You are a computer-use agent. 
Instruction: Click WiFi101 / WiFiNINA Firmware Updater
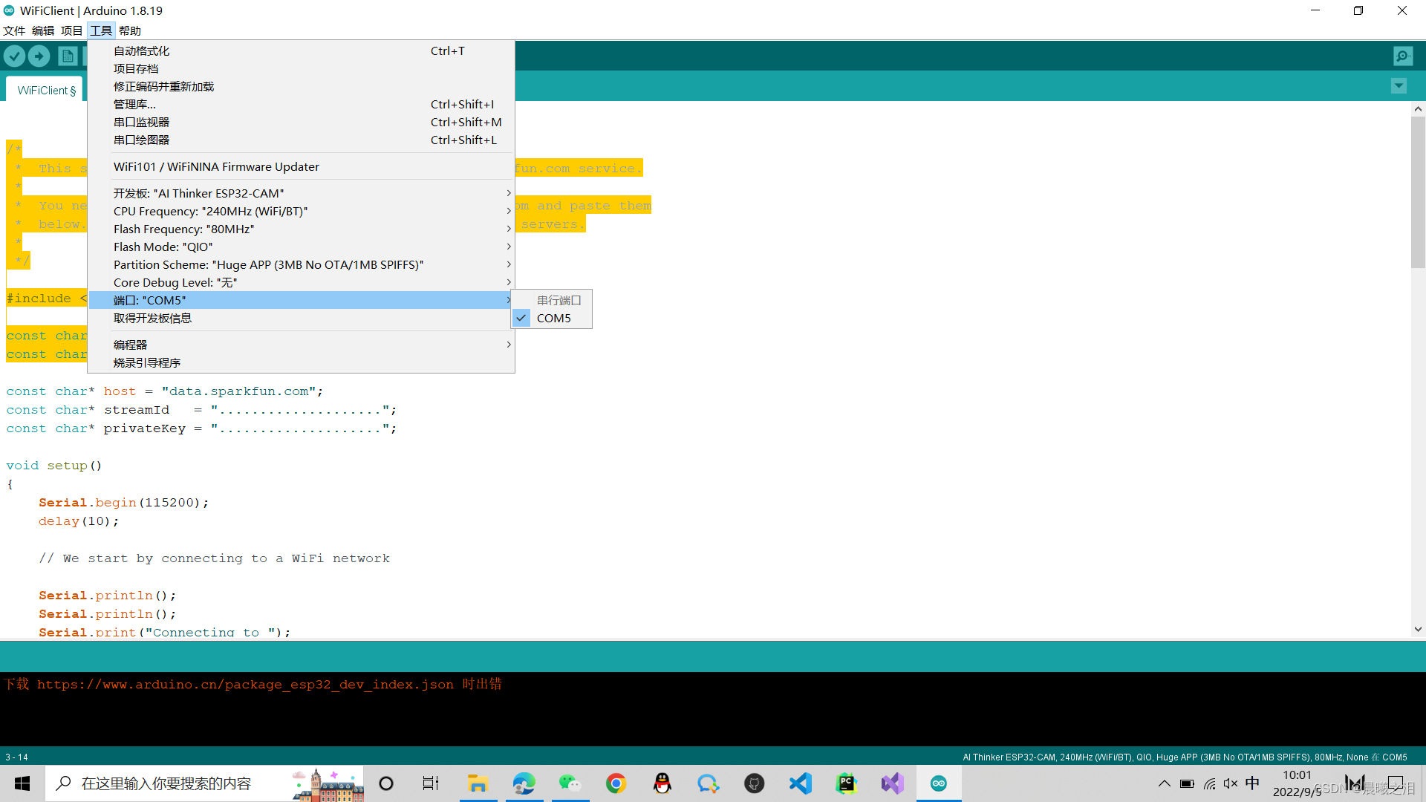point(216,166)
